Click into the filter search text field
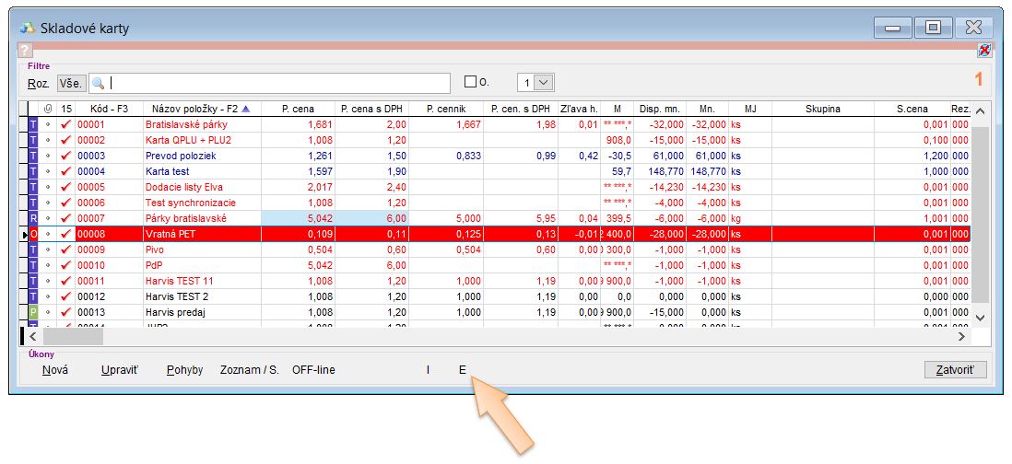This screenshot has width=1012, height=464. (277, 83)
